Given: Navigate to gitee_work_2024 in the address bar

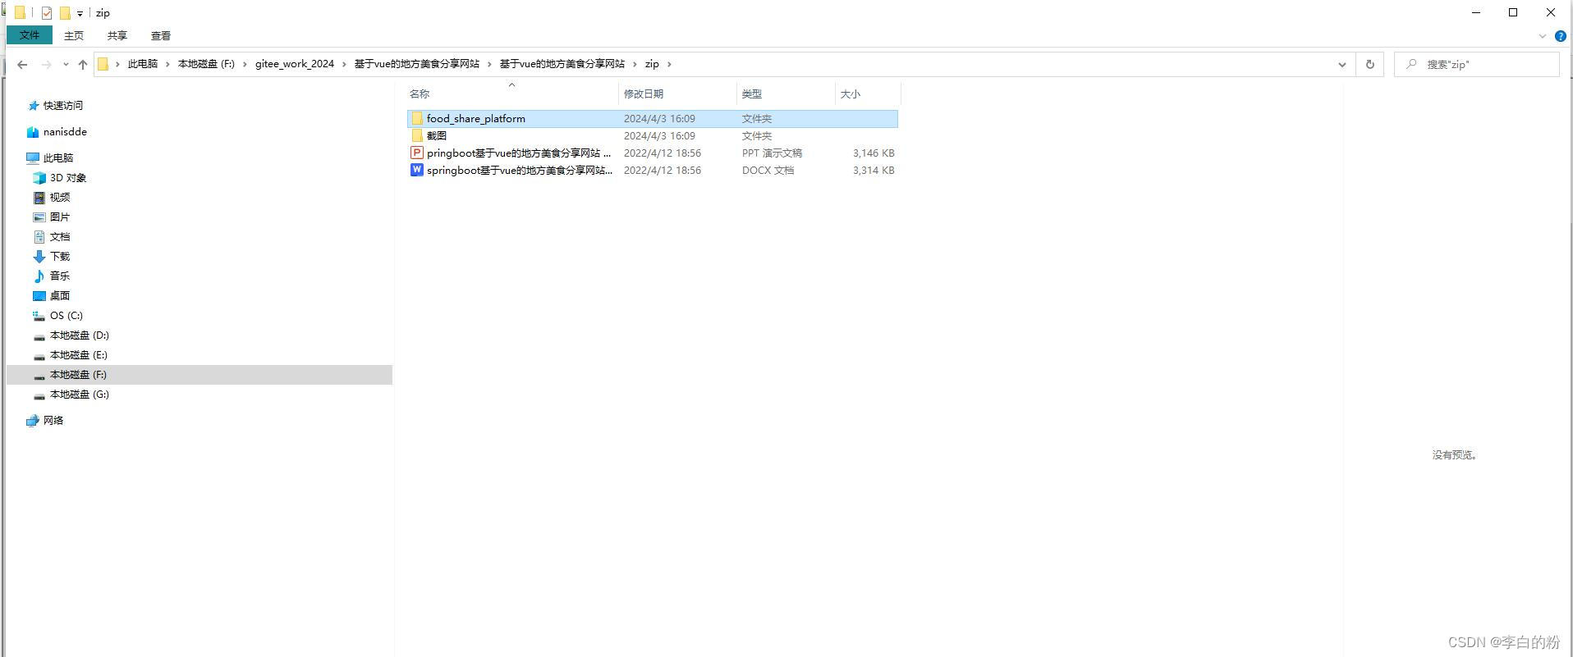Looking at the screenshot, I should pos(295,64).
